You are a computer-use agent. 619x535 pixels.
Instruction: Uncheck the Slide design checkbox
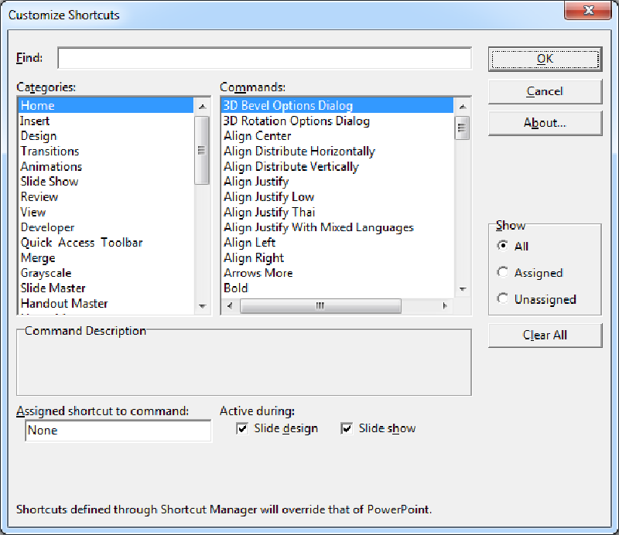[x=242, y=428]
